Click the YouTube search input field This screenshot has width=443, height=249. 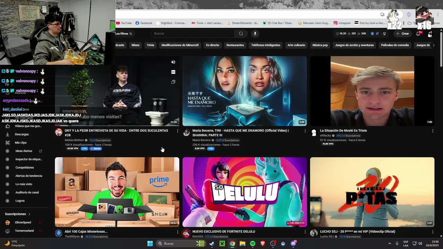[x=193, y=34]
